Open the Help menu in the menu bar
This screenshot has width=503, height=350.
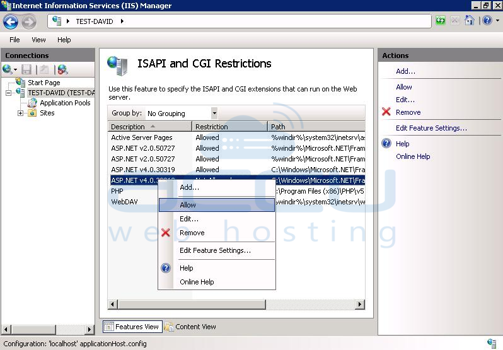pyautogui.click(x=64, y=40)
